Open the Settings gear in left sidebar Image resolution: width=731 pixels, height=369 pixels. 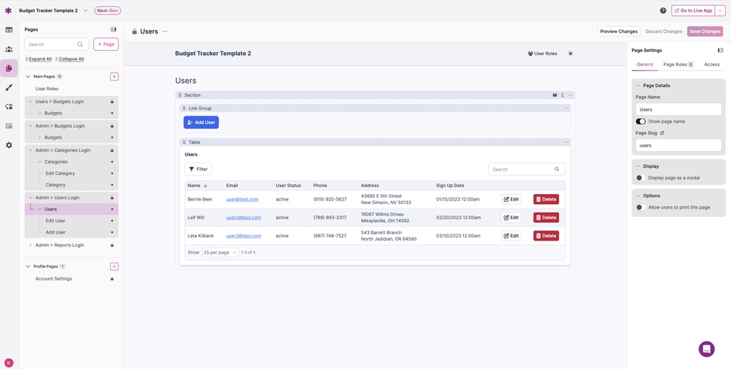pos(9,145)
